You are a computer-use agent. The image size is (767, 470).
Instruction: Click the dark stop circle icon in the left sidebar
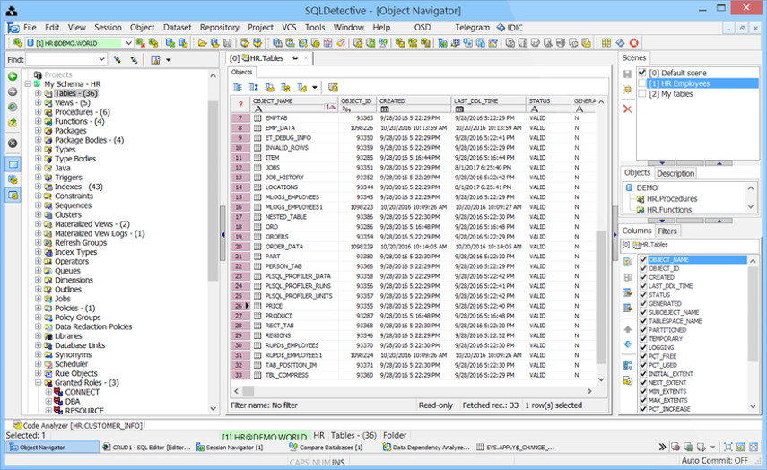click(13, 144)
